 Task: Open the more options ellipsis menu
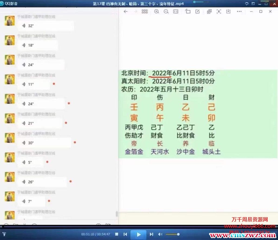(239, 11)
